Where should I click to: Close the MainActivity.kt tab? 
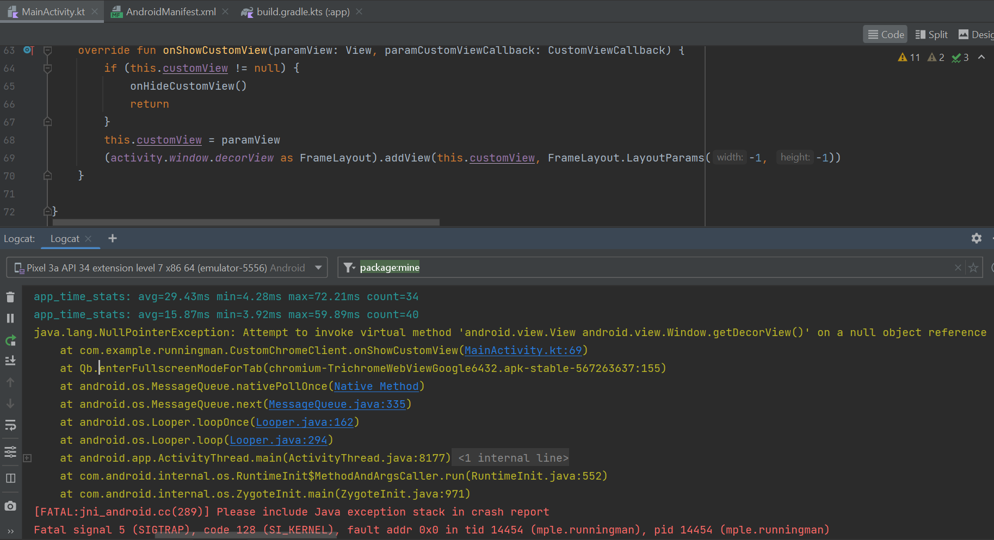tap(95, 11)
